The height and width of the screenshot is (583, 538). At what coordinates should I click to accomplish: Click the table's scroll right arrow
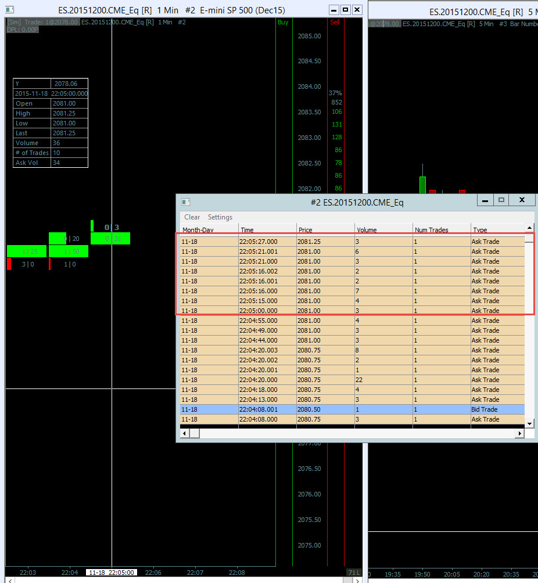(x=520, y=433)
